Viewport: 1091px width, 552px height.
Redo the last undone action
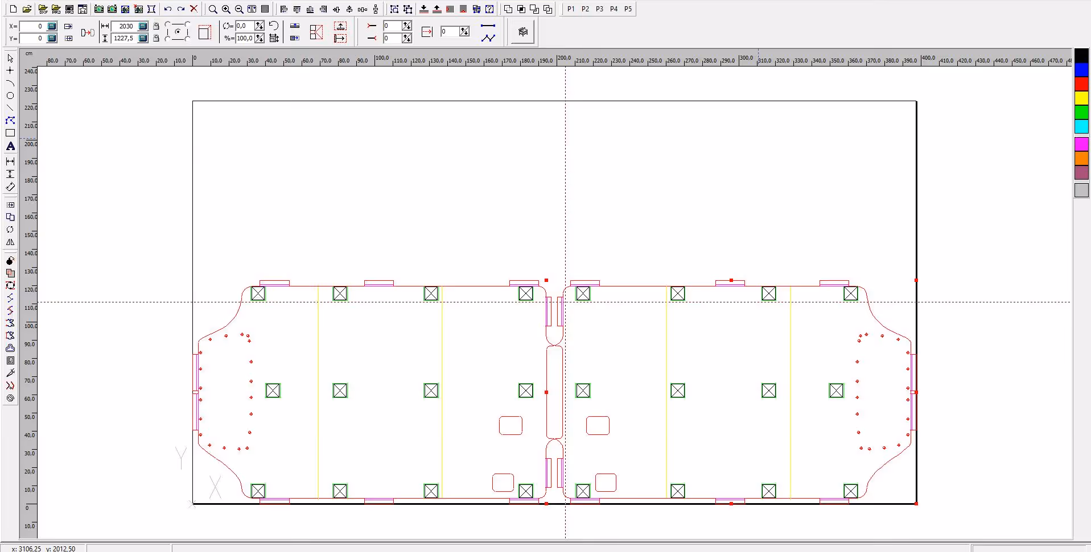coord(181,9)
